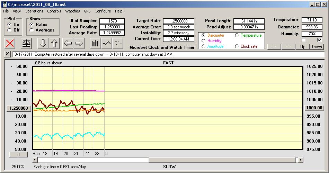The height and width of the screenshot is (173, 329).
Task: Open the Controls menu
Action: tap(54, 11)
